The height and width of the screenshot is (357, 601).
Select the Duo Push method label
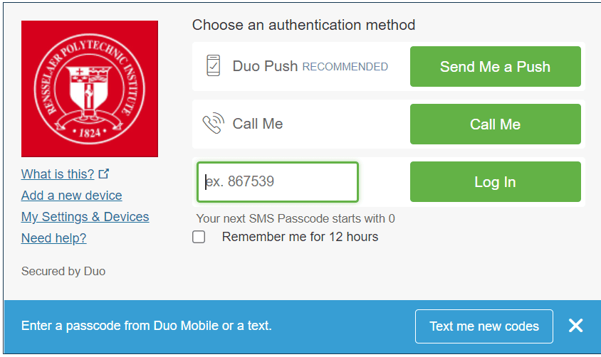265,66
